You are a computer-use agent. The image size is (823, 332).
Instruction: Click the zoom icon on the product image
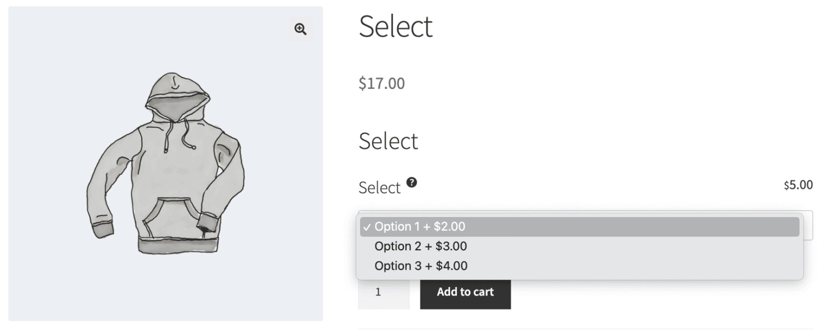coord(300,29)
